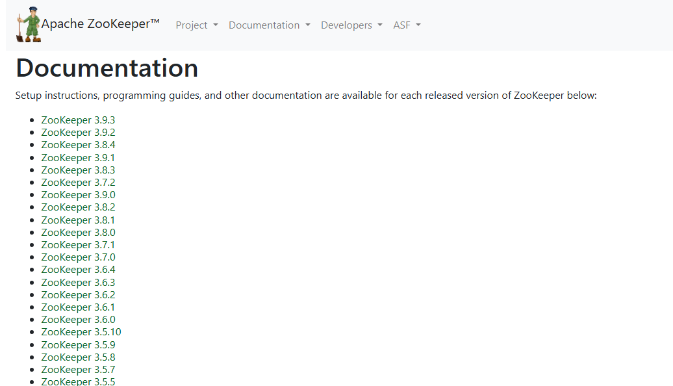The image size is (673, 386).
Task: Open ZooKeeper 3.5.10 documentation
Action: click(81, 332)
